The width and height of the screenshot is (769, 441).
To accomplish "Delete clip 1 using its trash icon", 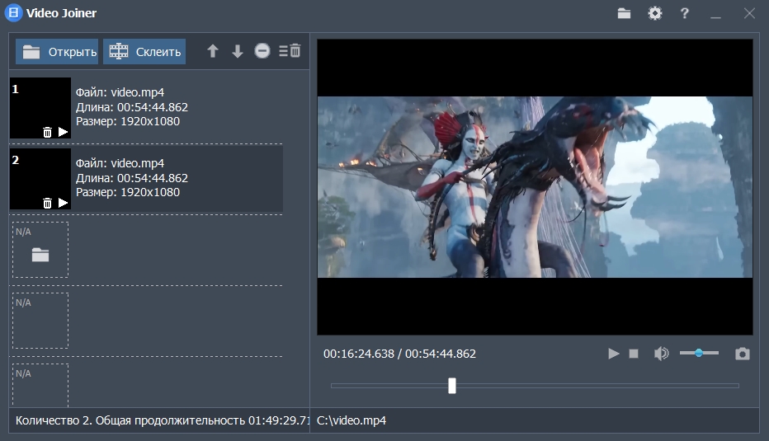I will [47, 132].
